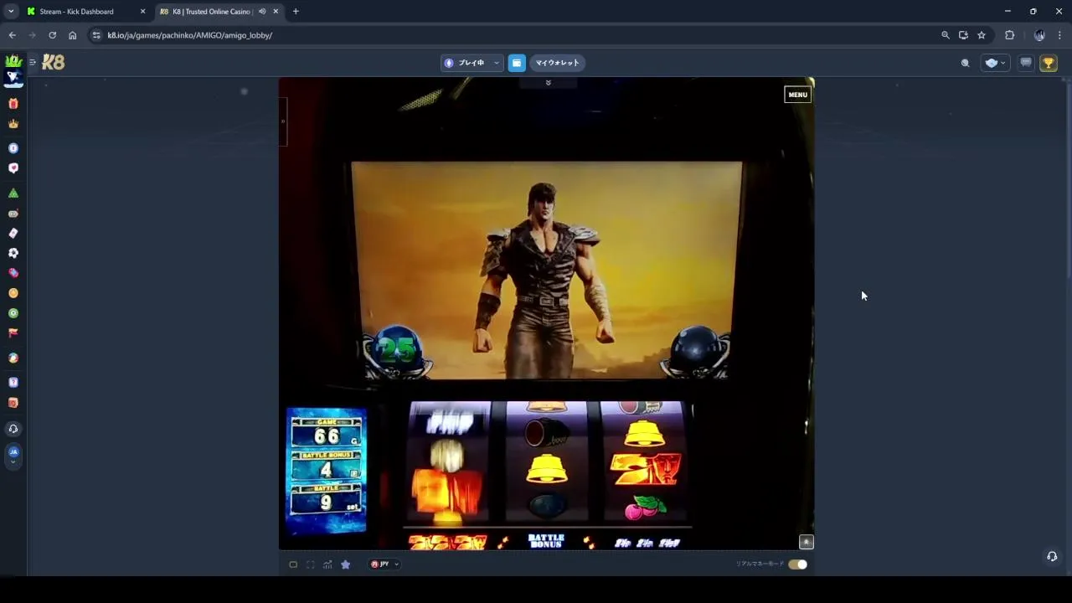Image resolution: width=1072 pixels, height=603 pixels.
Task: Toggle theater mode icon below the game
Action: click(293, 564)
